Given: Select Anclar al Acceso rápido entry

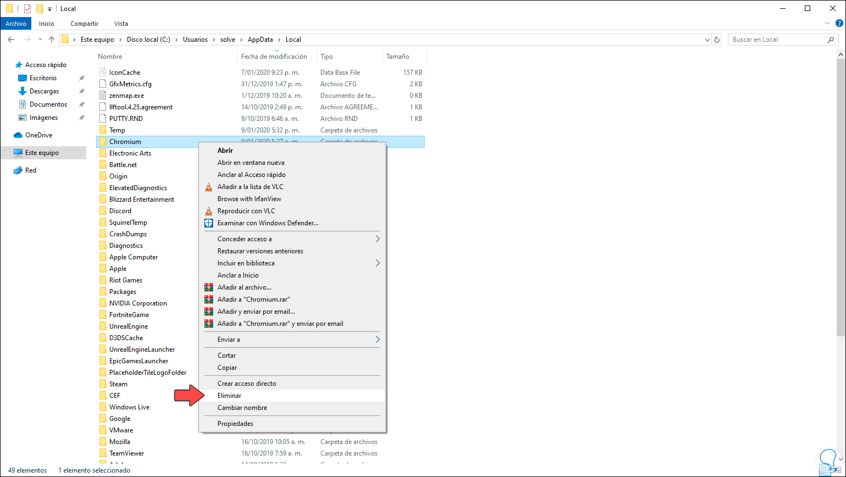Looking at the screenshot, I should click(x=292, y=175).
